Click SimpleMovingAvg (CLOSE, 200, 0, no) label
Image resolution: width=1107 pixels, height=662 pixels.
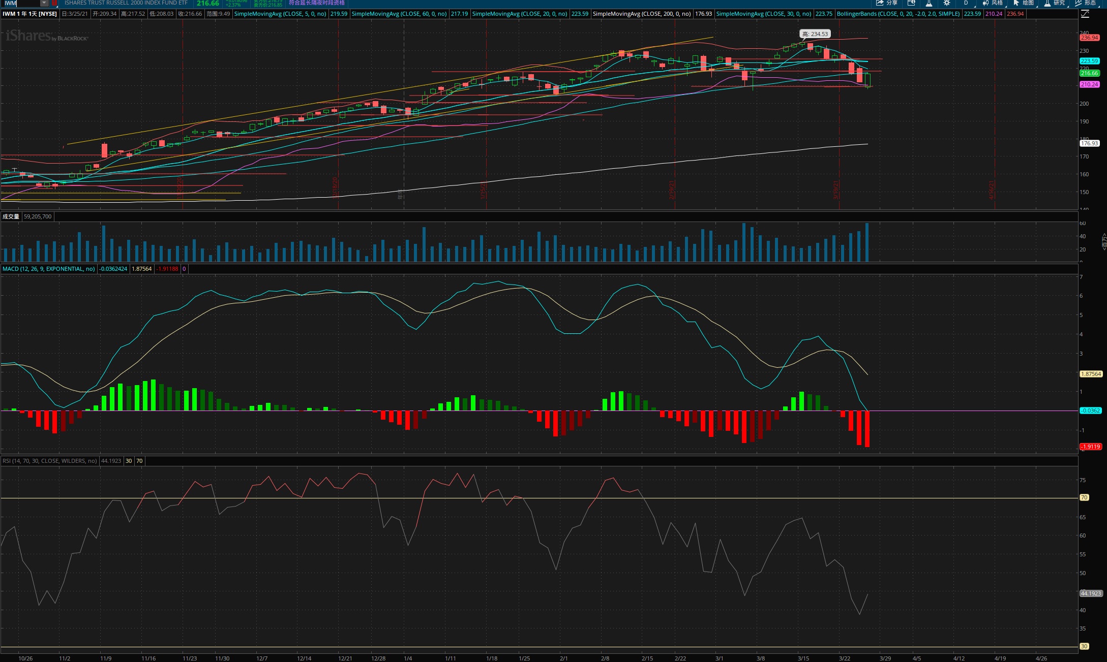(x=642, y=14)
